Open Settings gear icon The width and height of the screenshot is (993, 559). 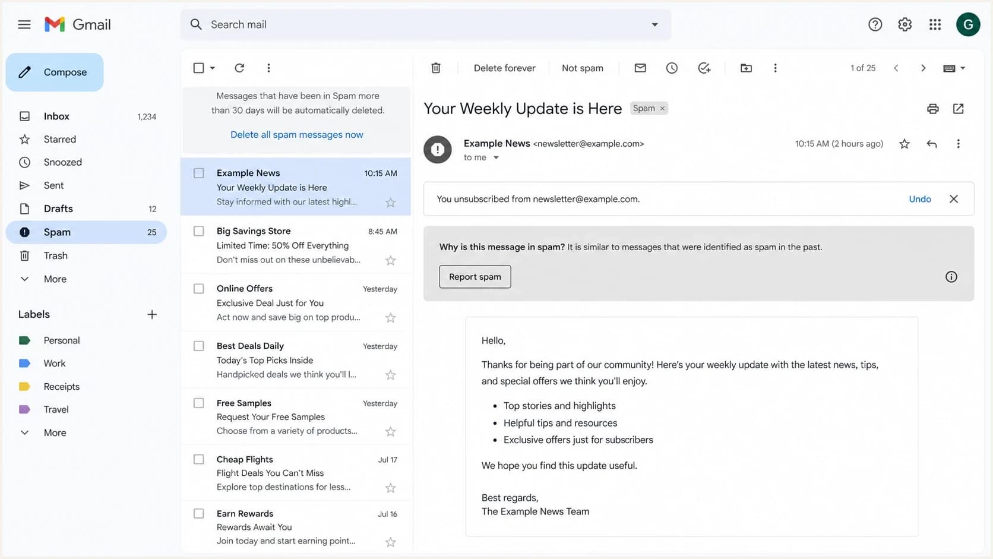click(x=905, y=24)
